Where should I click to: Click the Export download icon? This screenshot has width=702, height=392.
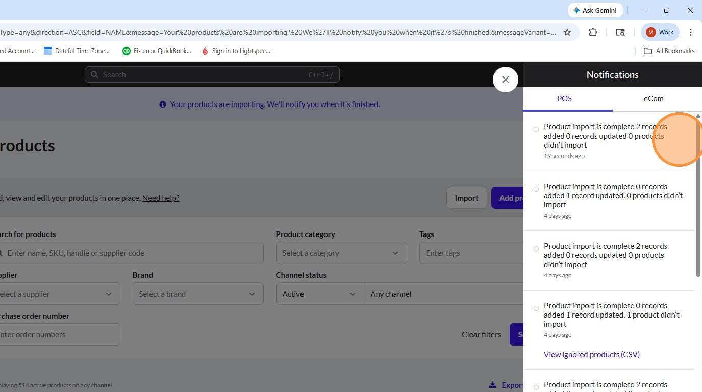point(492,385)
